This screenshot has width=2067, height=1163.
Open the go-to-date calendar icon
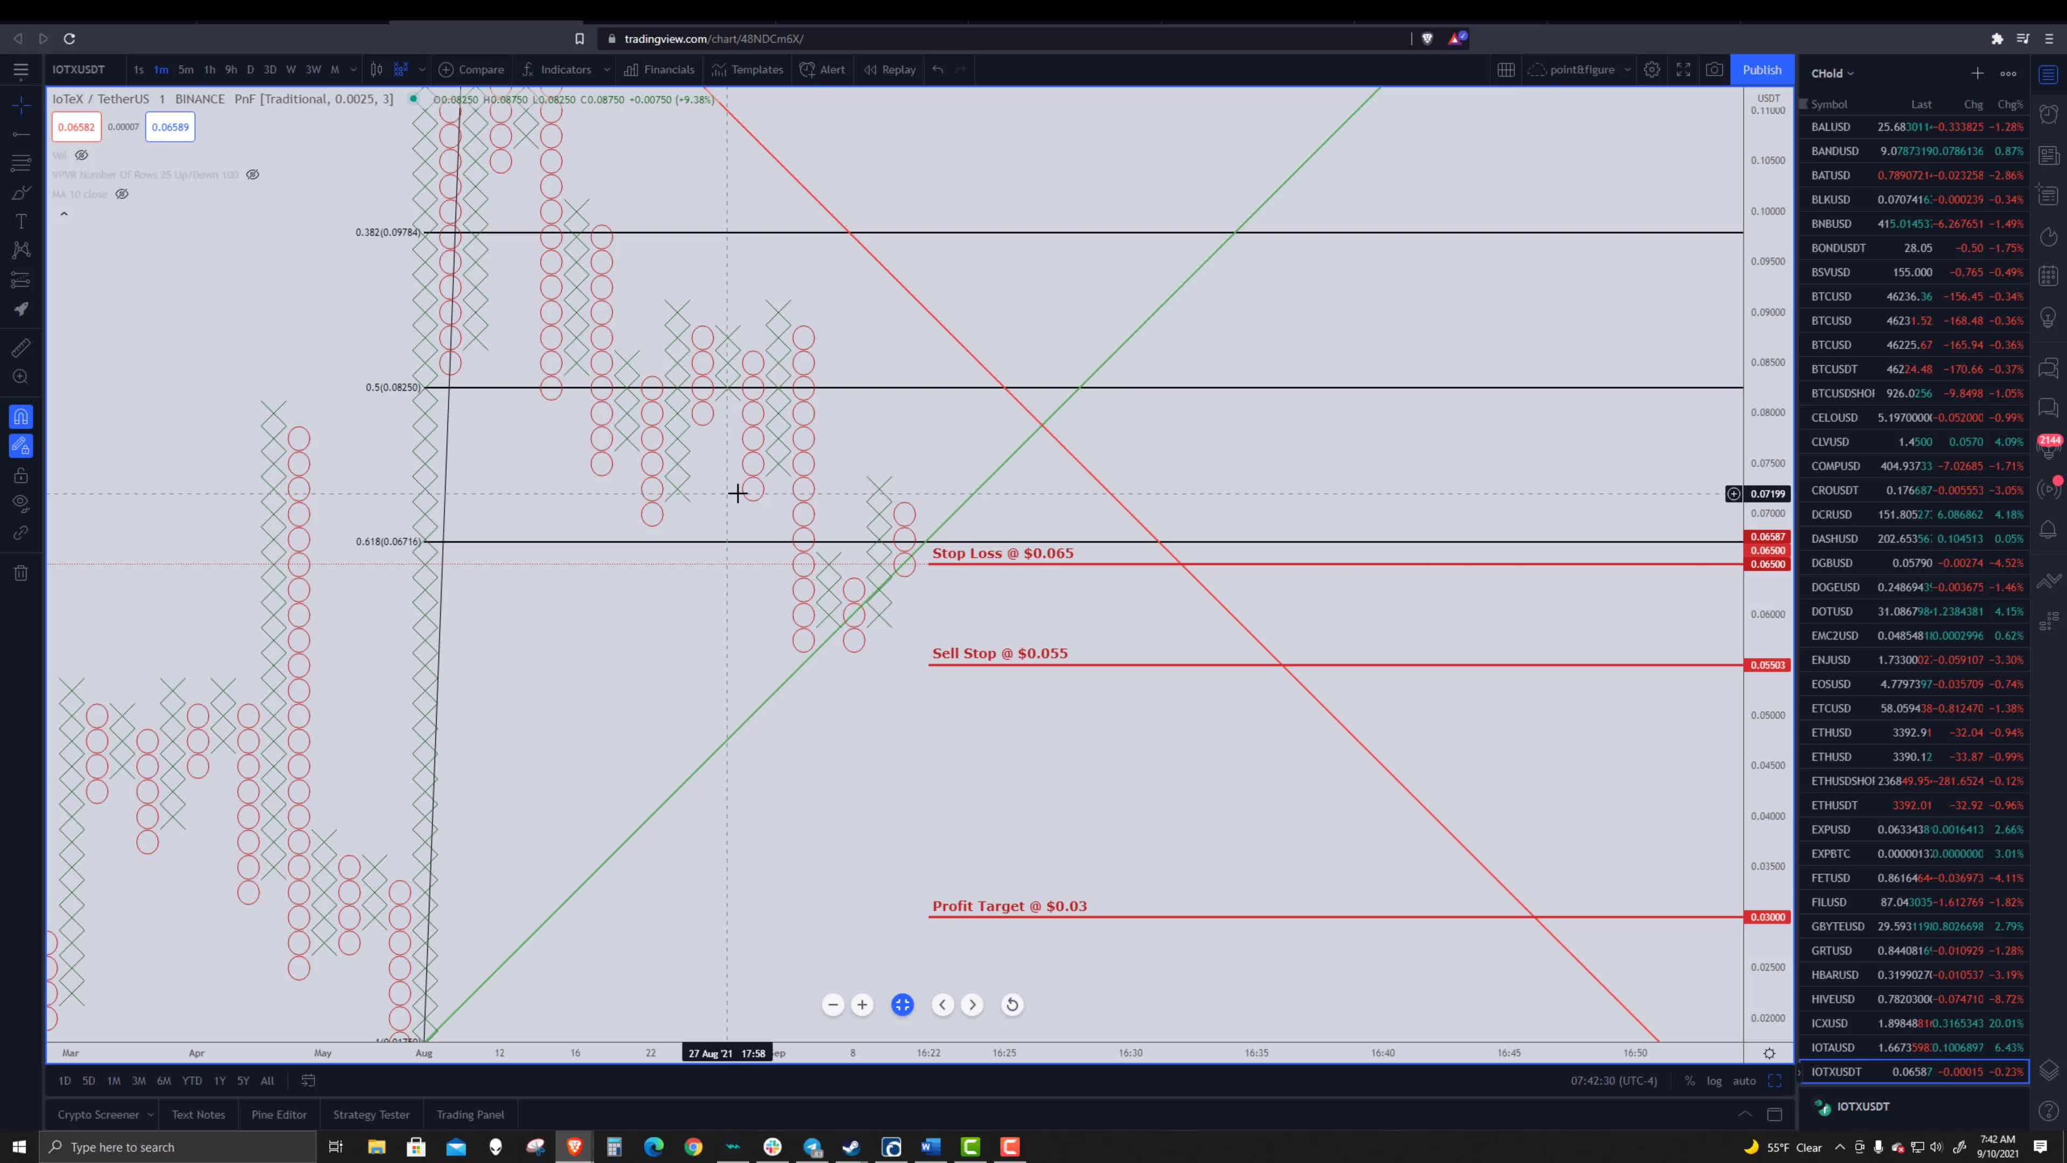pos(308,1081)
